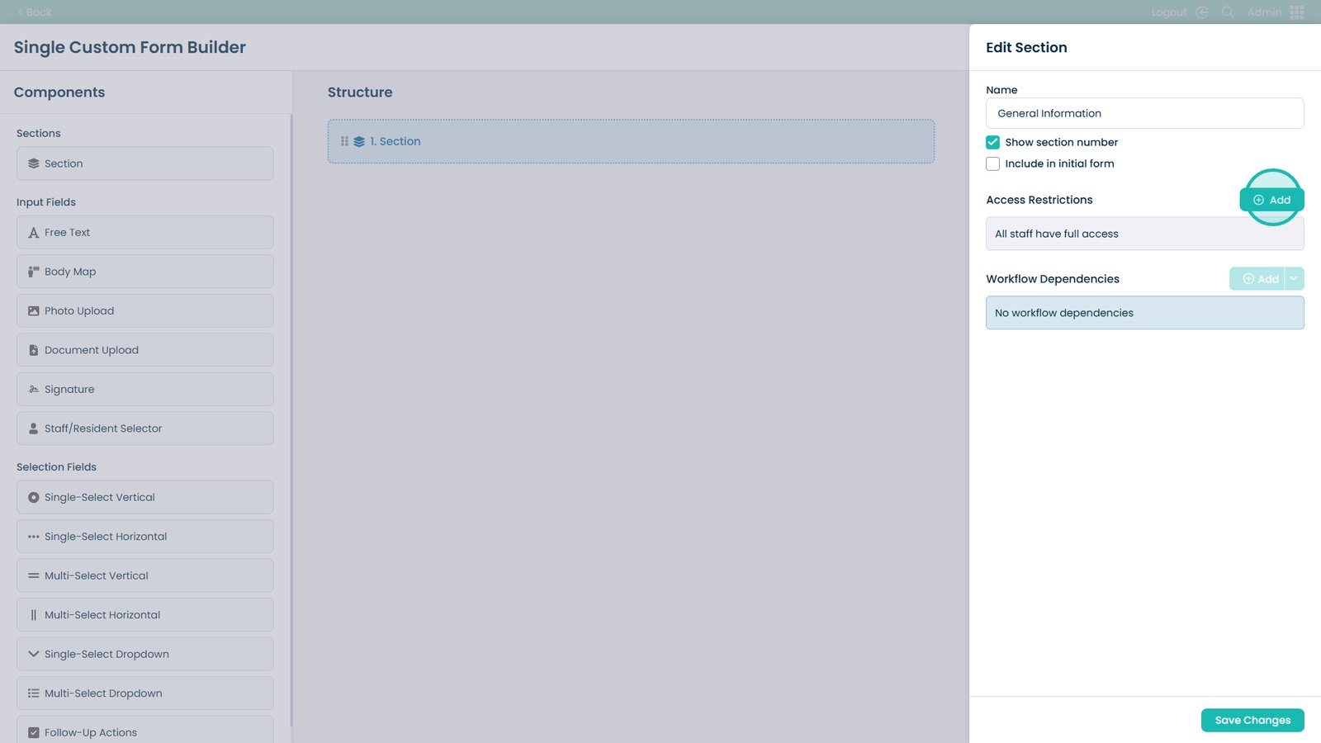This screenshot has width=1321, height=743.
Task: Click the Body Map component icon
Action: pos(34,272)
